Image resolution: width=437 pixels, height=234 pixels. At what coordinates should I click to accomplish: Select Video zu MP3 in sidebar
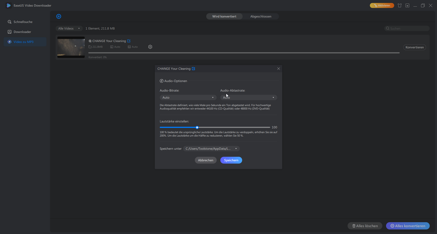tap(23, 42)
